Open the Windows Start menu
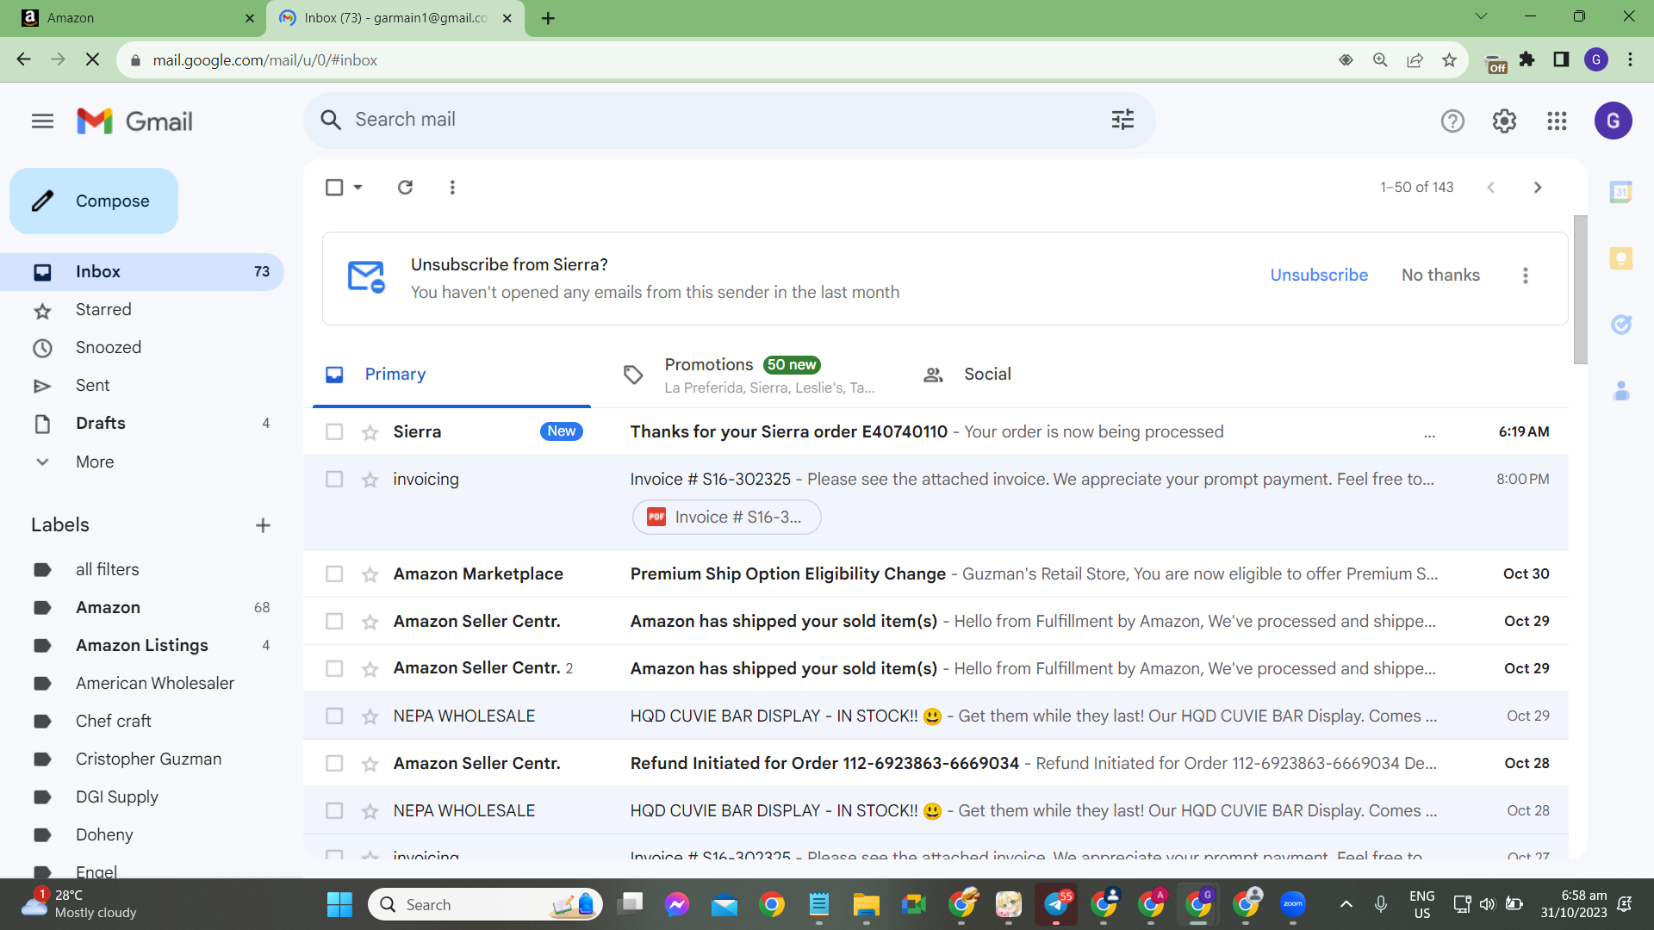 pos(339,904)
